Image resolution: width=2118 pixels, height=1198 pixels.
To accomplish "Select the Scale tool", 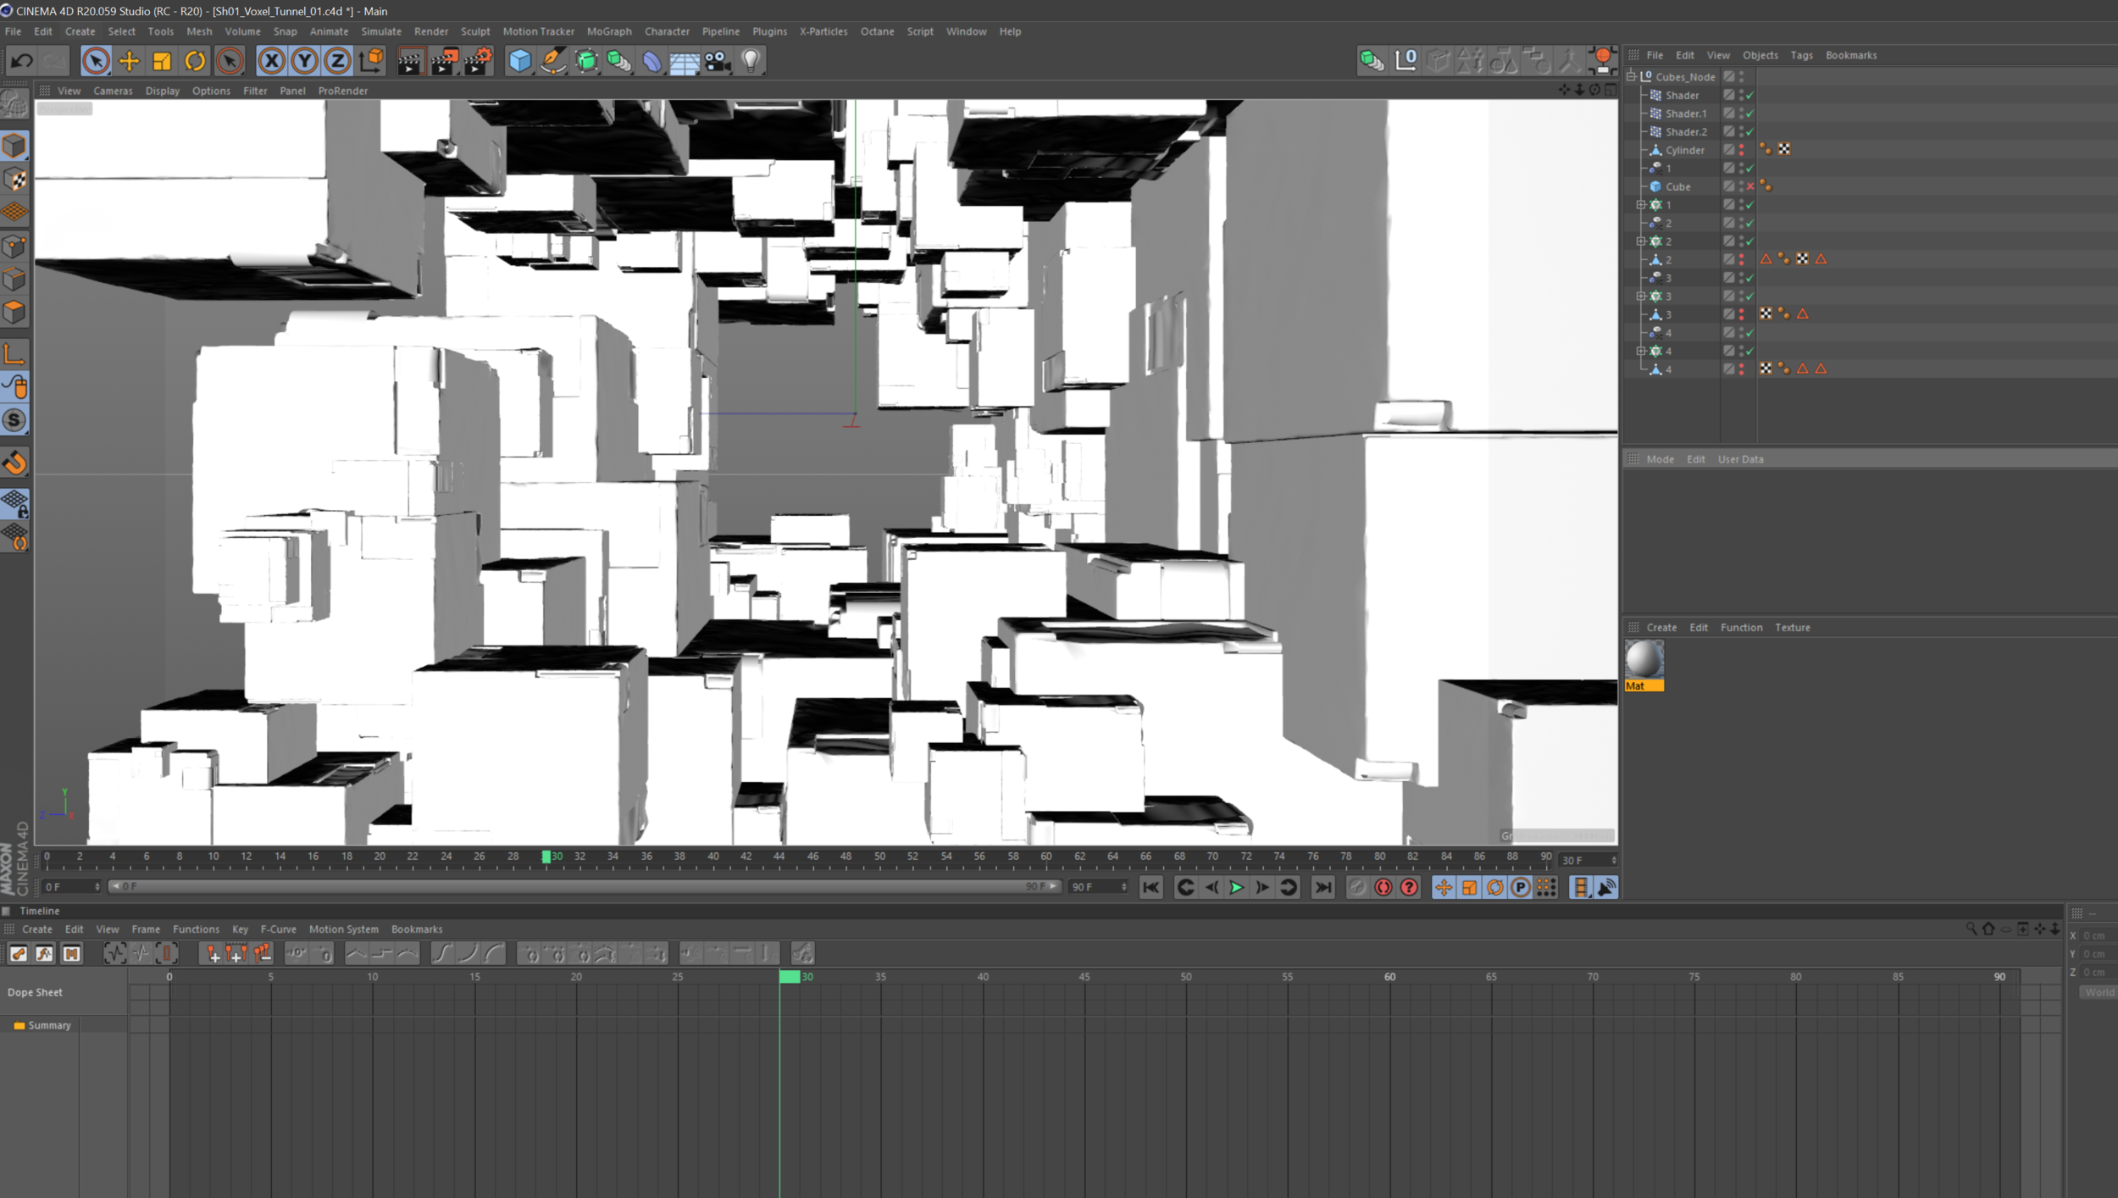I will [x=162, y=61].
